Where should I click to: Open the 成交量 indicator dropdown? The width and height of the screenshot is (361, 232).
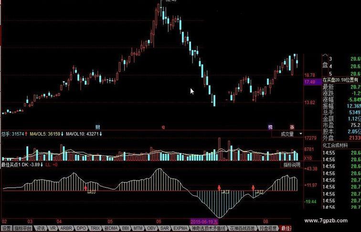pos(301,134)
